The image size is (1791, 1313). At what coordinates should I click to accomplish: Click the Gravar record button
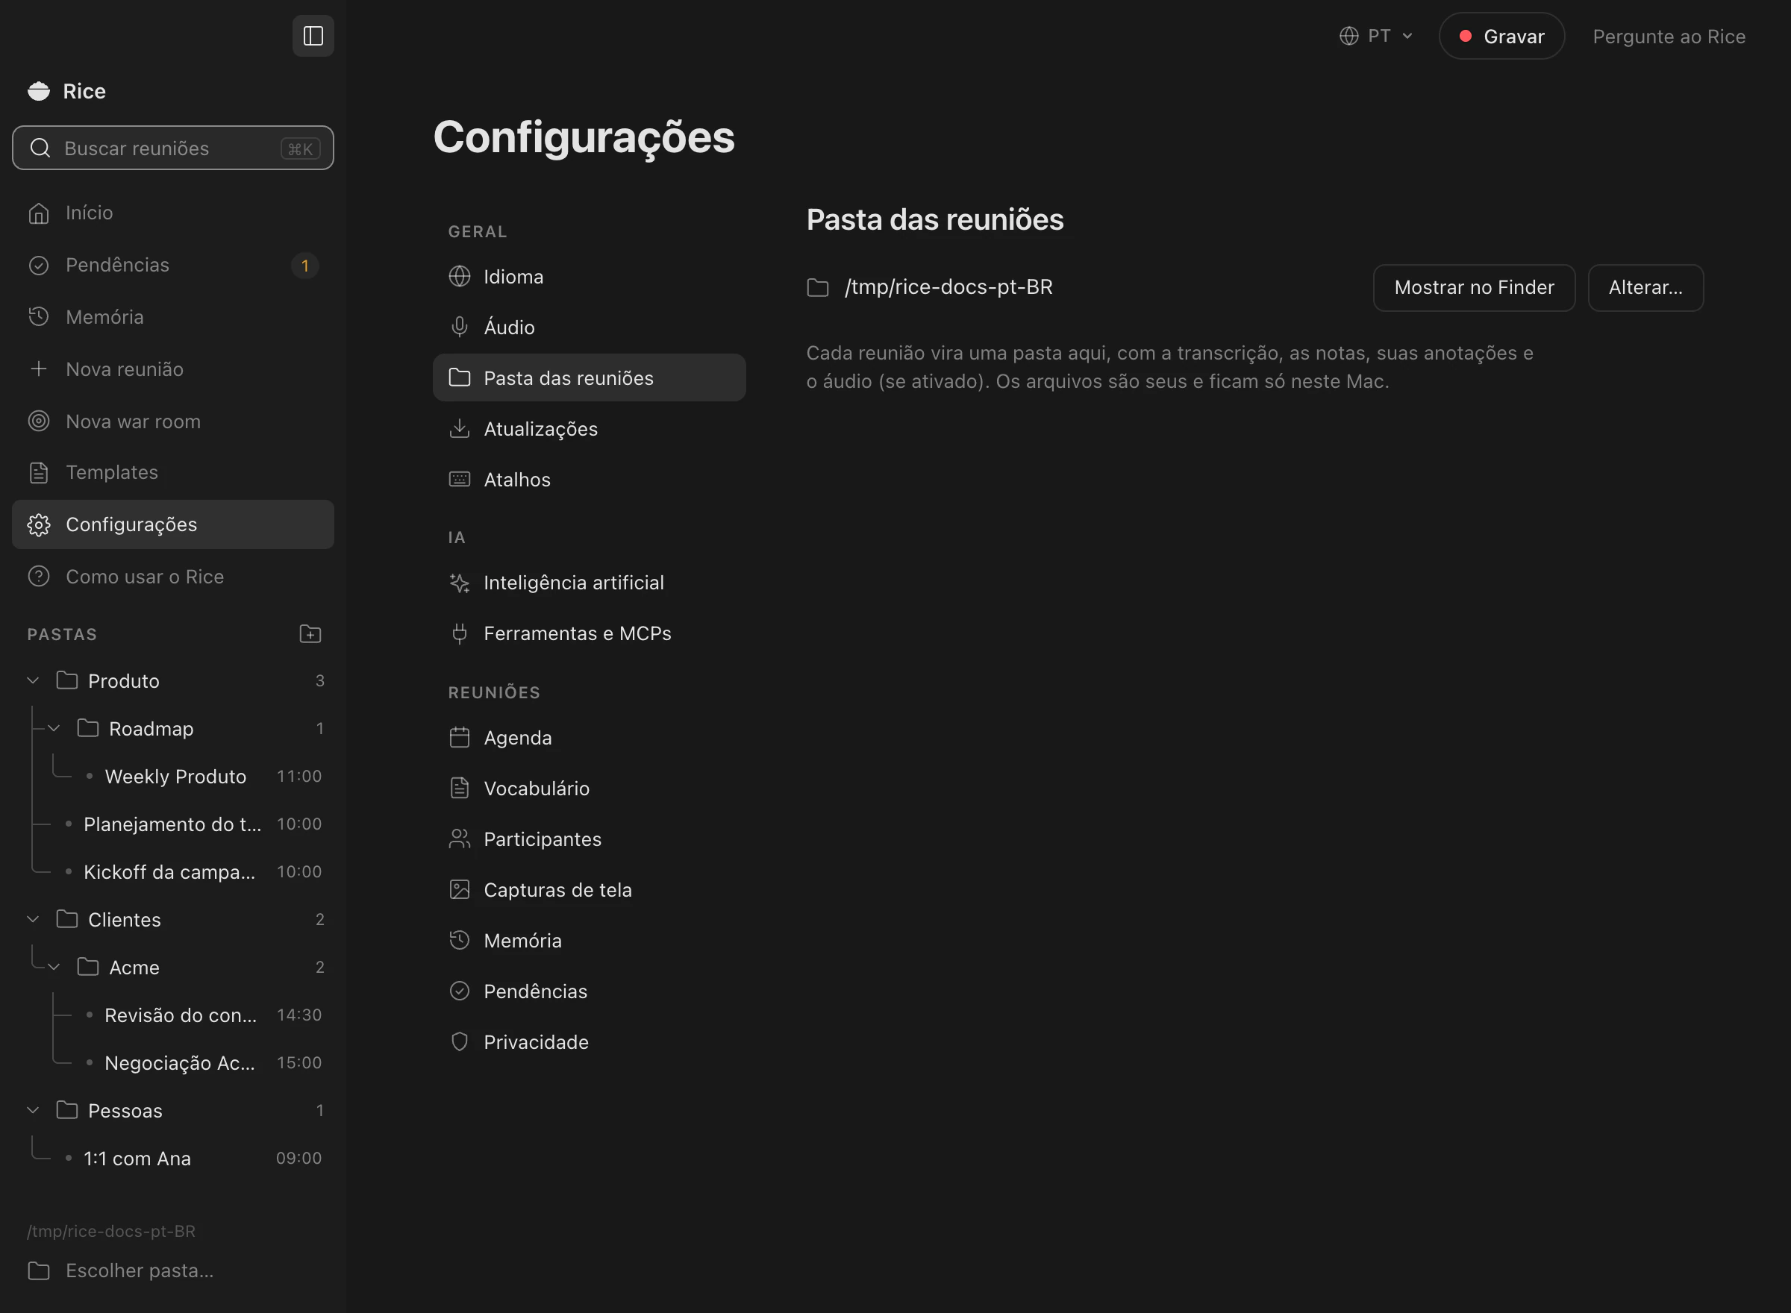(1501, 36)
